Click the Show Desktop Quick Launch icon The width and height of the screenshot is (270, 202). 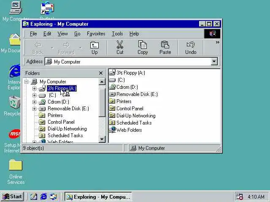pos(34,197)
